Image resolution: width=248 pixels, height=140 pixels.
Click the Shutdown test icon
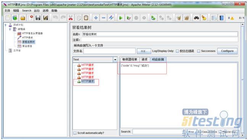(x=144, y=18)
